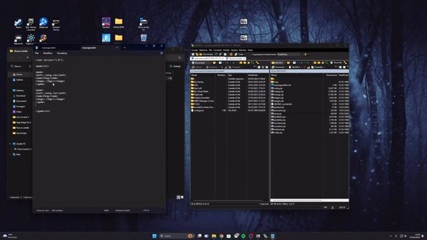Open the File menu in Notepad
The height and width of the screenshot is (240, 427).
point(37,53)
